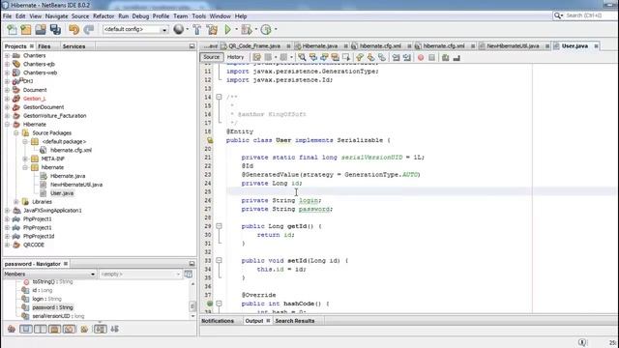Run the project with green play icon
Screen dimensions: 619x348
tap(228, 30)
